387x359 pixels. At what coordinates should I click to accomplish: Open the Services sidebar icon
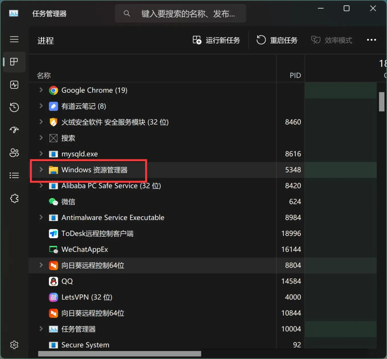click(14, 198)
